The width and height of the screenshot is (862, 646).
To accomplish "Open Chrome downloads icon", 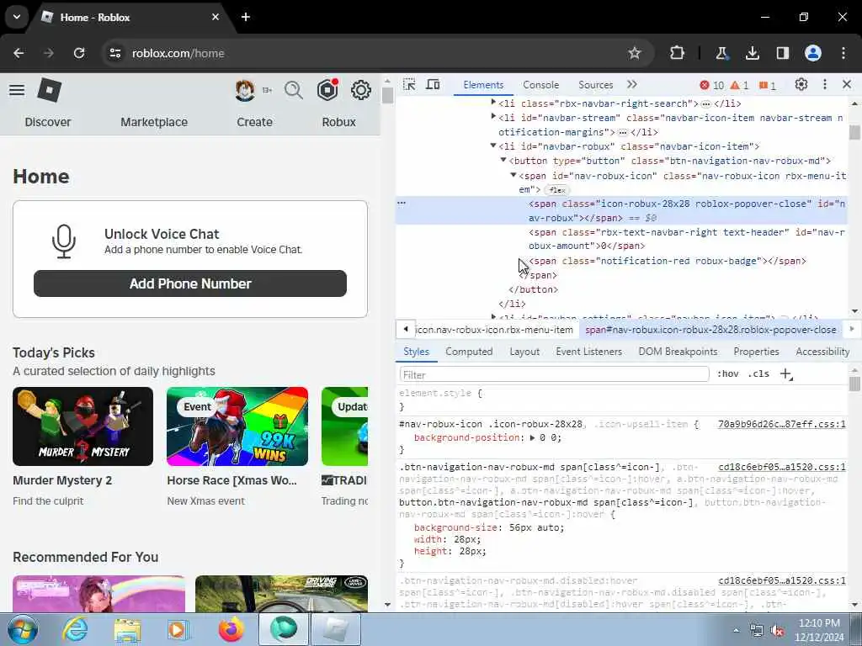I will click(x=752, y=53).
